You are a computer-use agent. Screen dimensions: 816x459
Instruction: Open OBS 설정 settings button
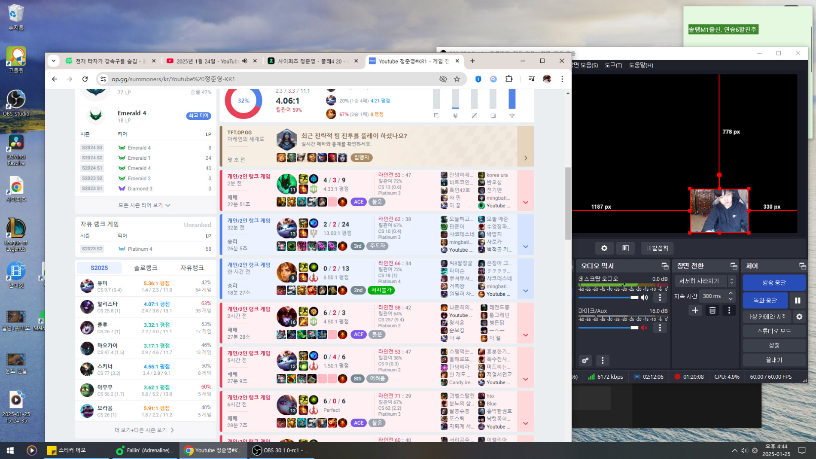(x=773, y=346)
